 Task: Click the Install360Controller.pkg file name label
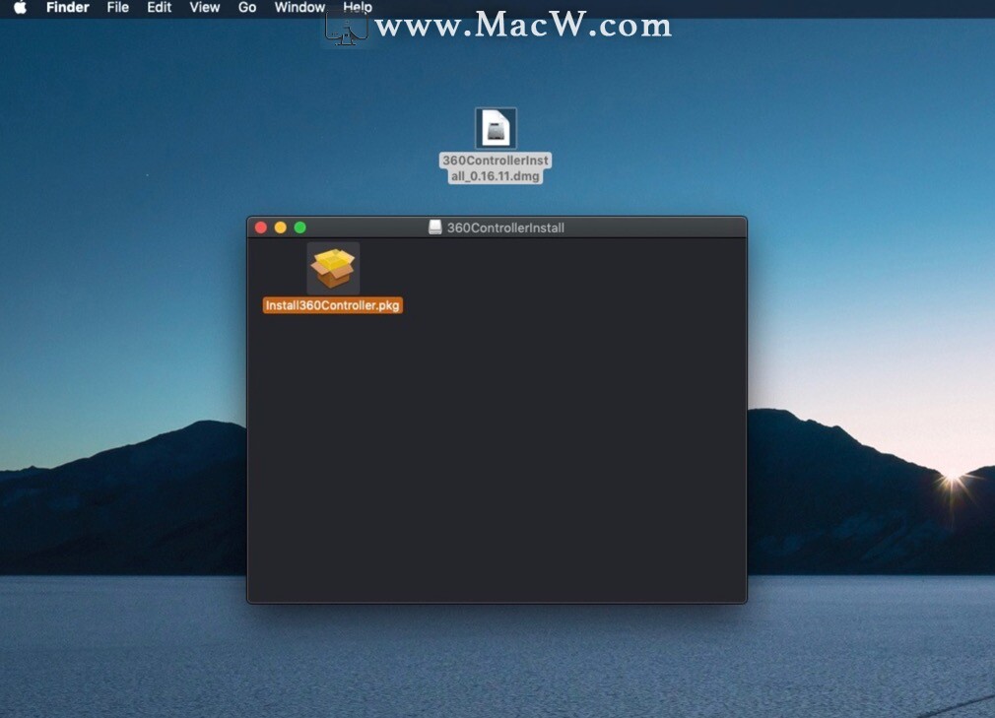point(333,305)
